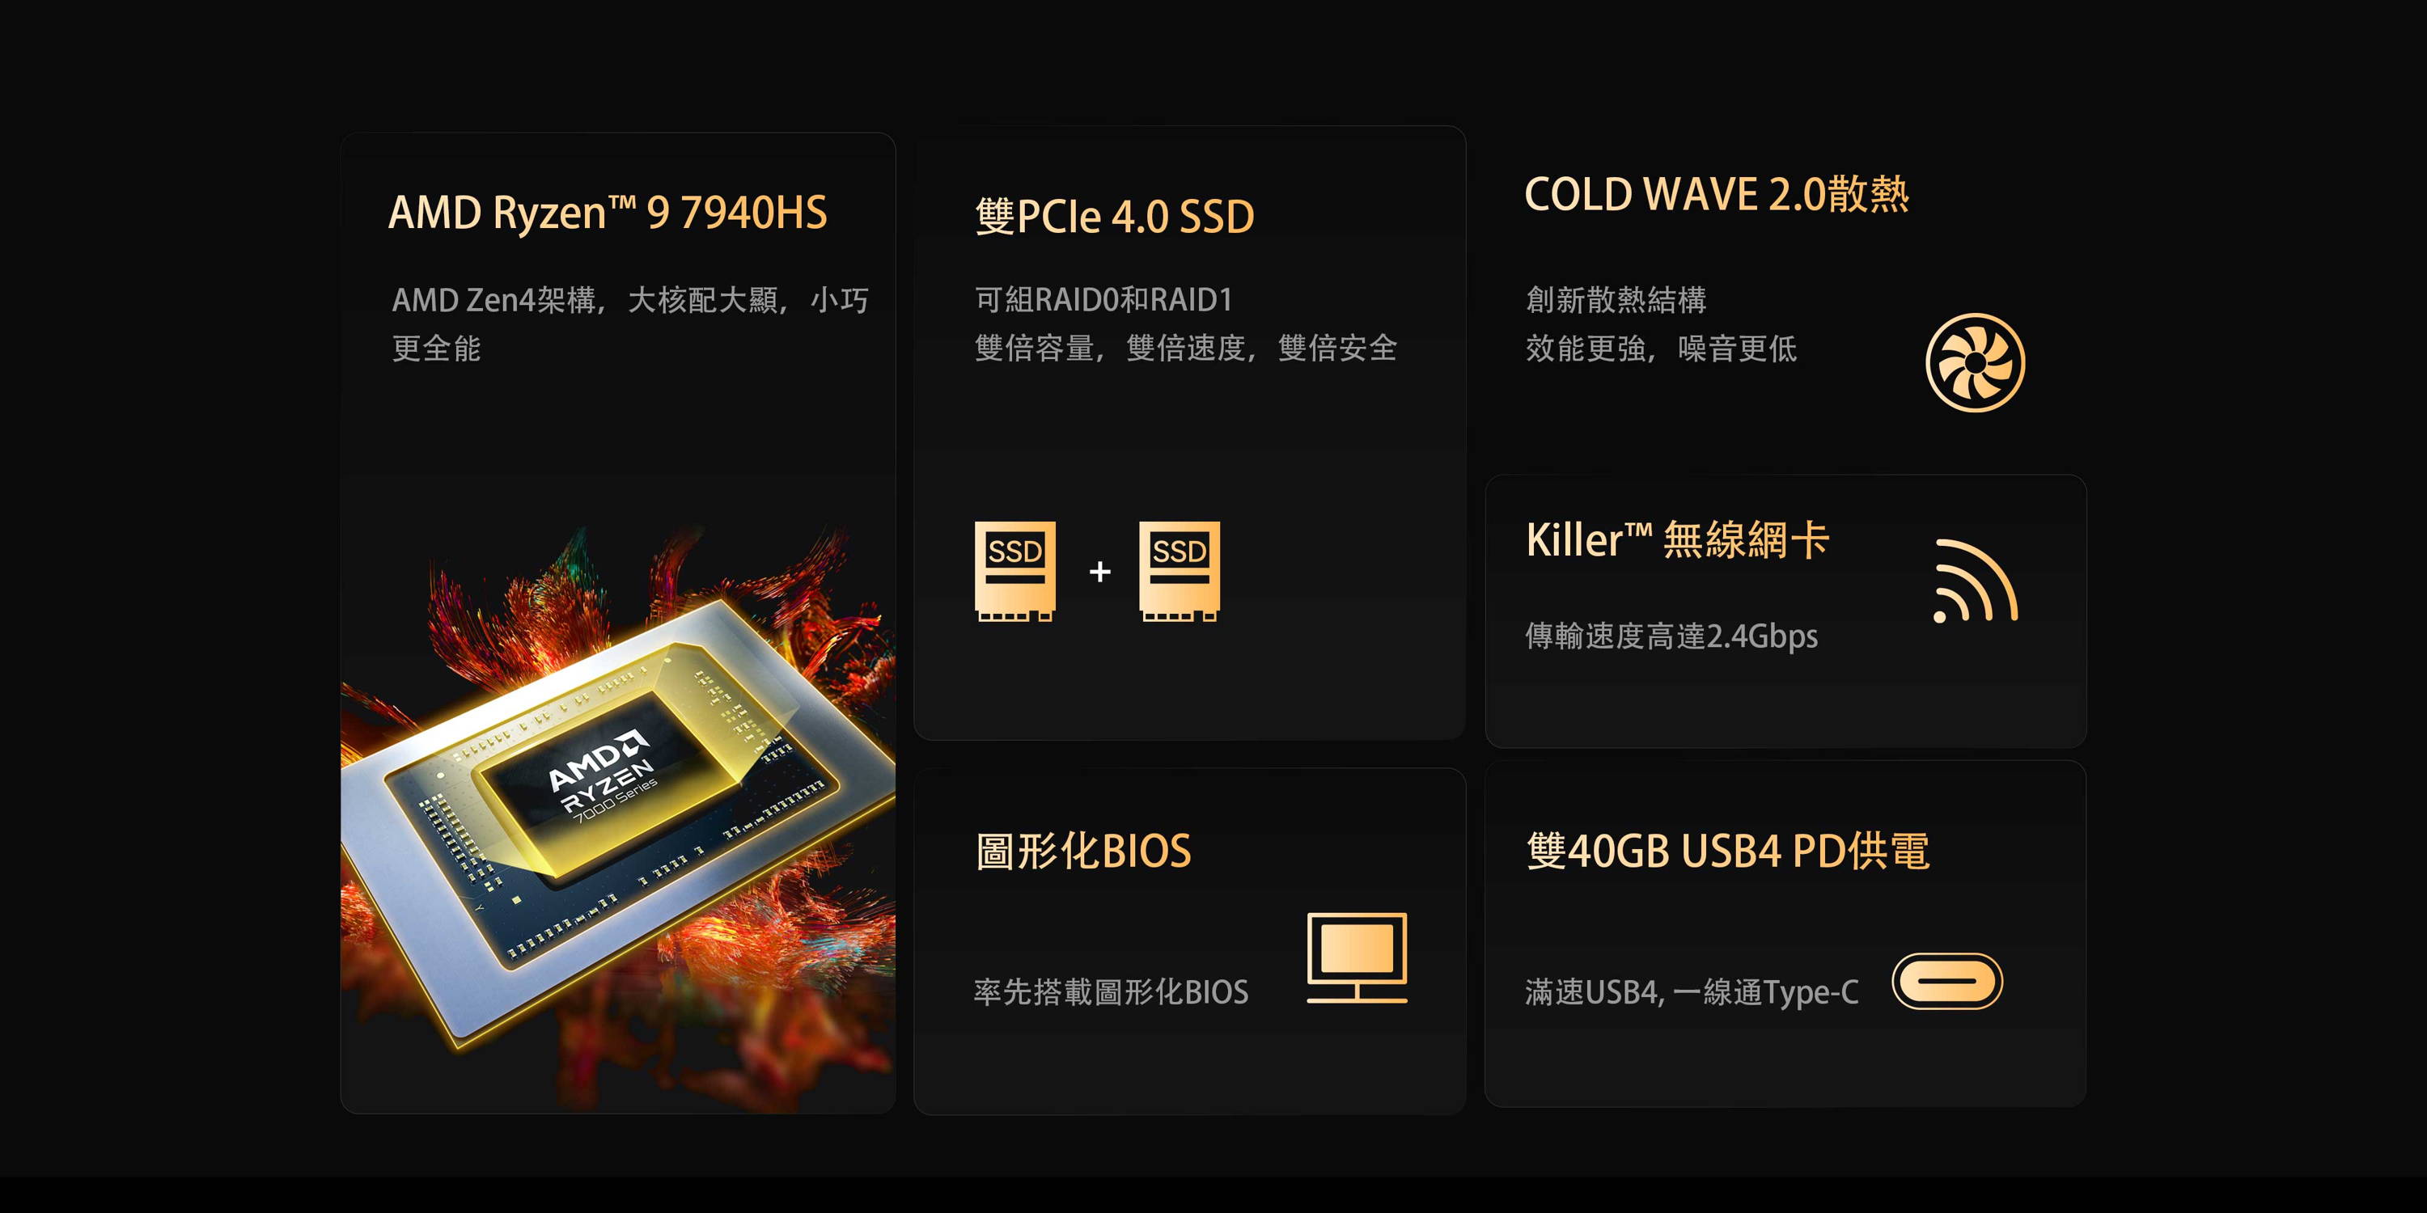
Task: Click the 滿速USB4, 一線通Type-C text
Action: pyautogui.click(x=1692, y=991)
